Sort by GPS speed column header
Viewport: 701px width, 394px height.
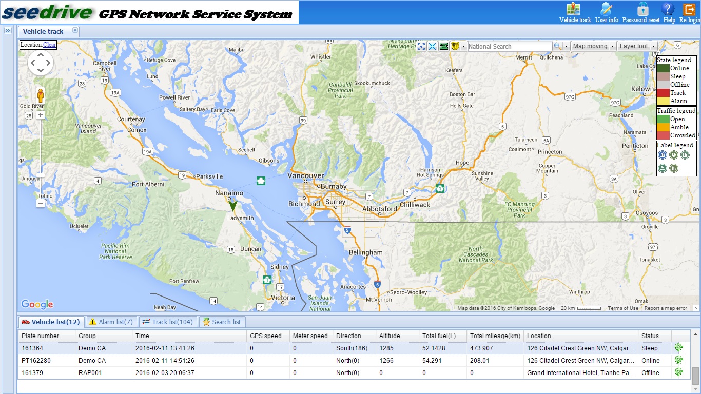pyautogui.click(x=268, y=336)
